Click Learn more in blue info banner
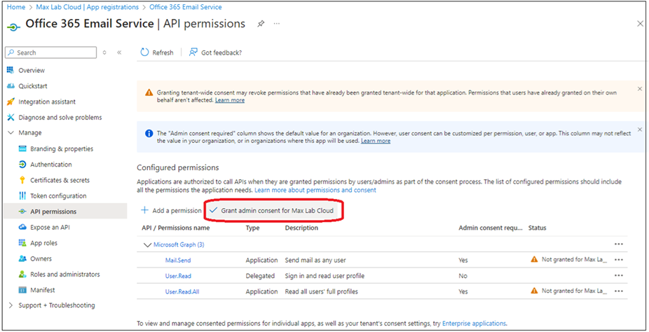The width and height of the screenshot is (649, 332). [376, 141]
